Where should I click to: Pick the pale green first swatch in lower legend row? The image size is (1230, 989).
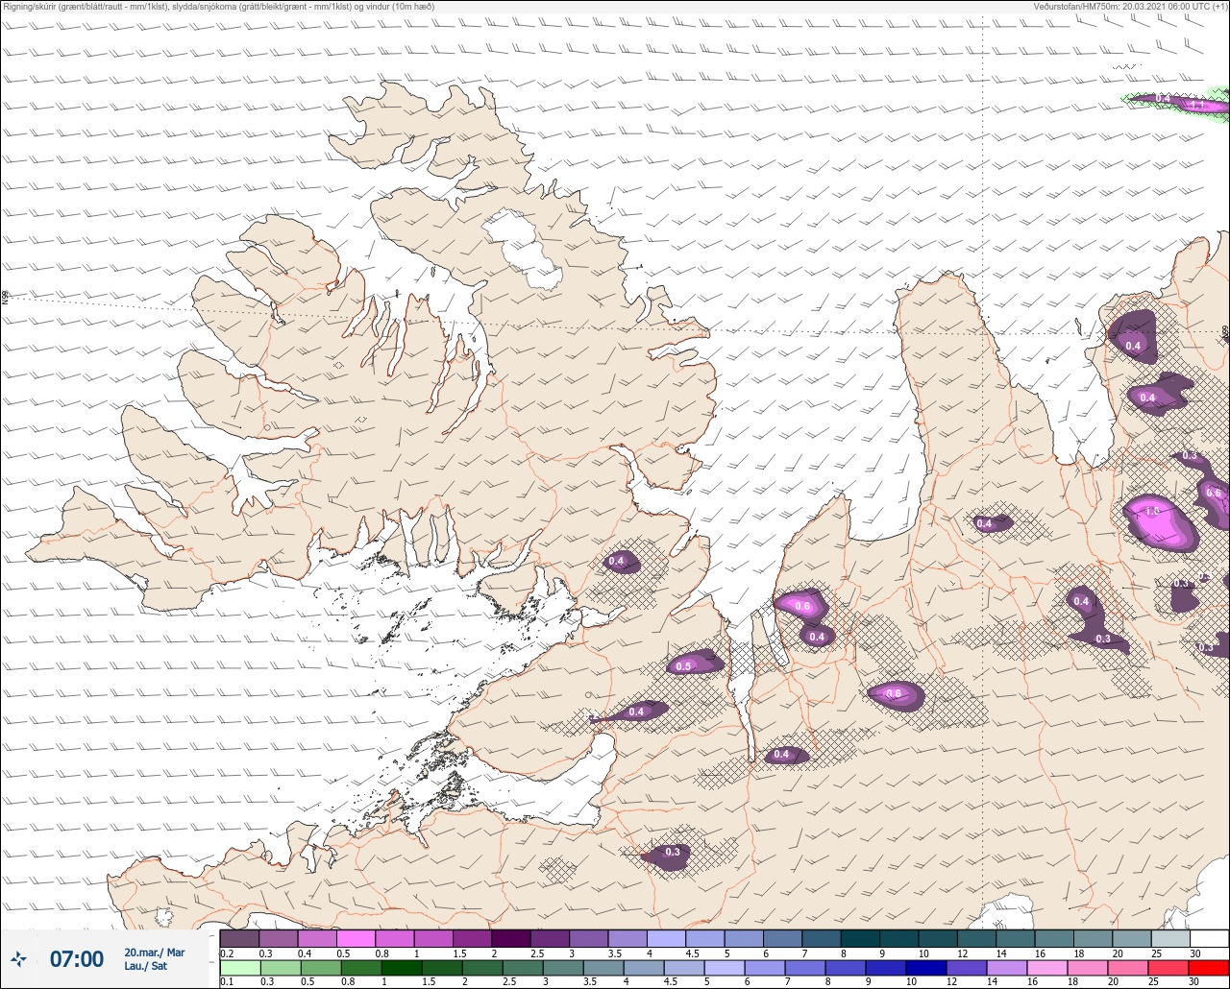coord(239,968)
